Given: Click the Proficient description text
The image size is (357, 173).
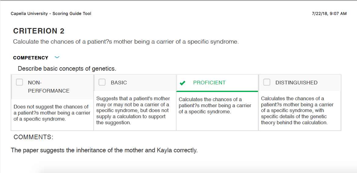Looking at the screenshot, I should pos(215,106).
